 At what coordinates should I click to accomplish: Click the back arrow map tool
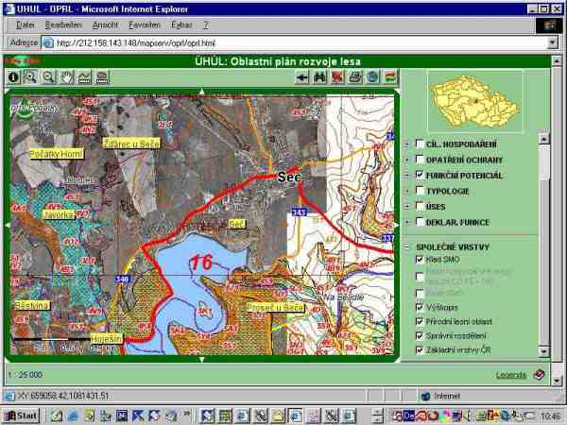click(302, 77)
